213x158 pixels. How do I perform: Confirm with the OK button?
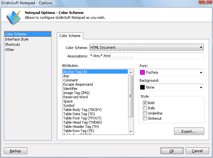point(172,151)
